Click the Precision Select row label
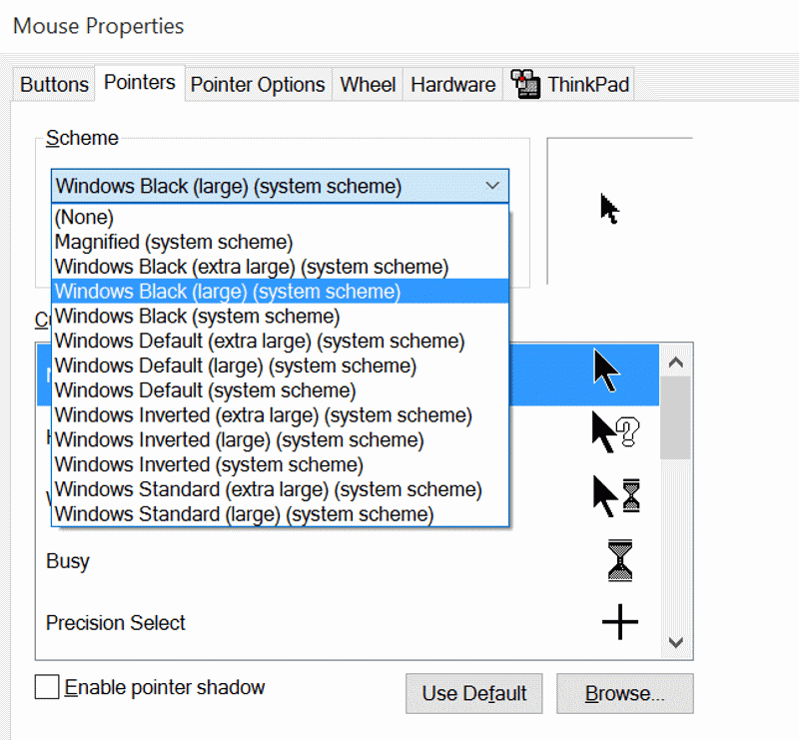 116,623
